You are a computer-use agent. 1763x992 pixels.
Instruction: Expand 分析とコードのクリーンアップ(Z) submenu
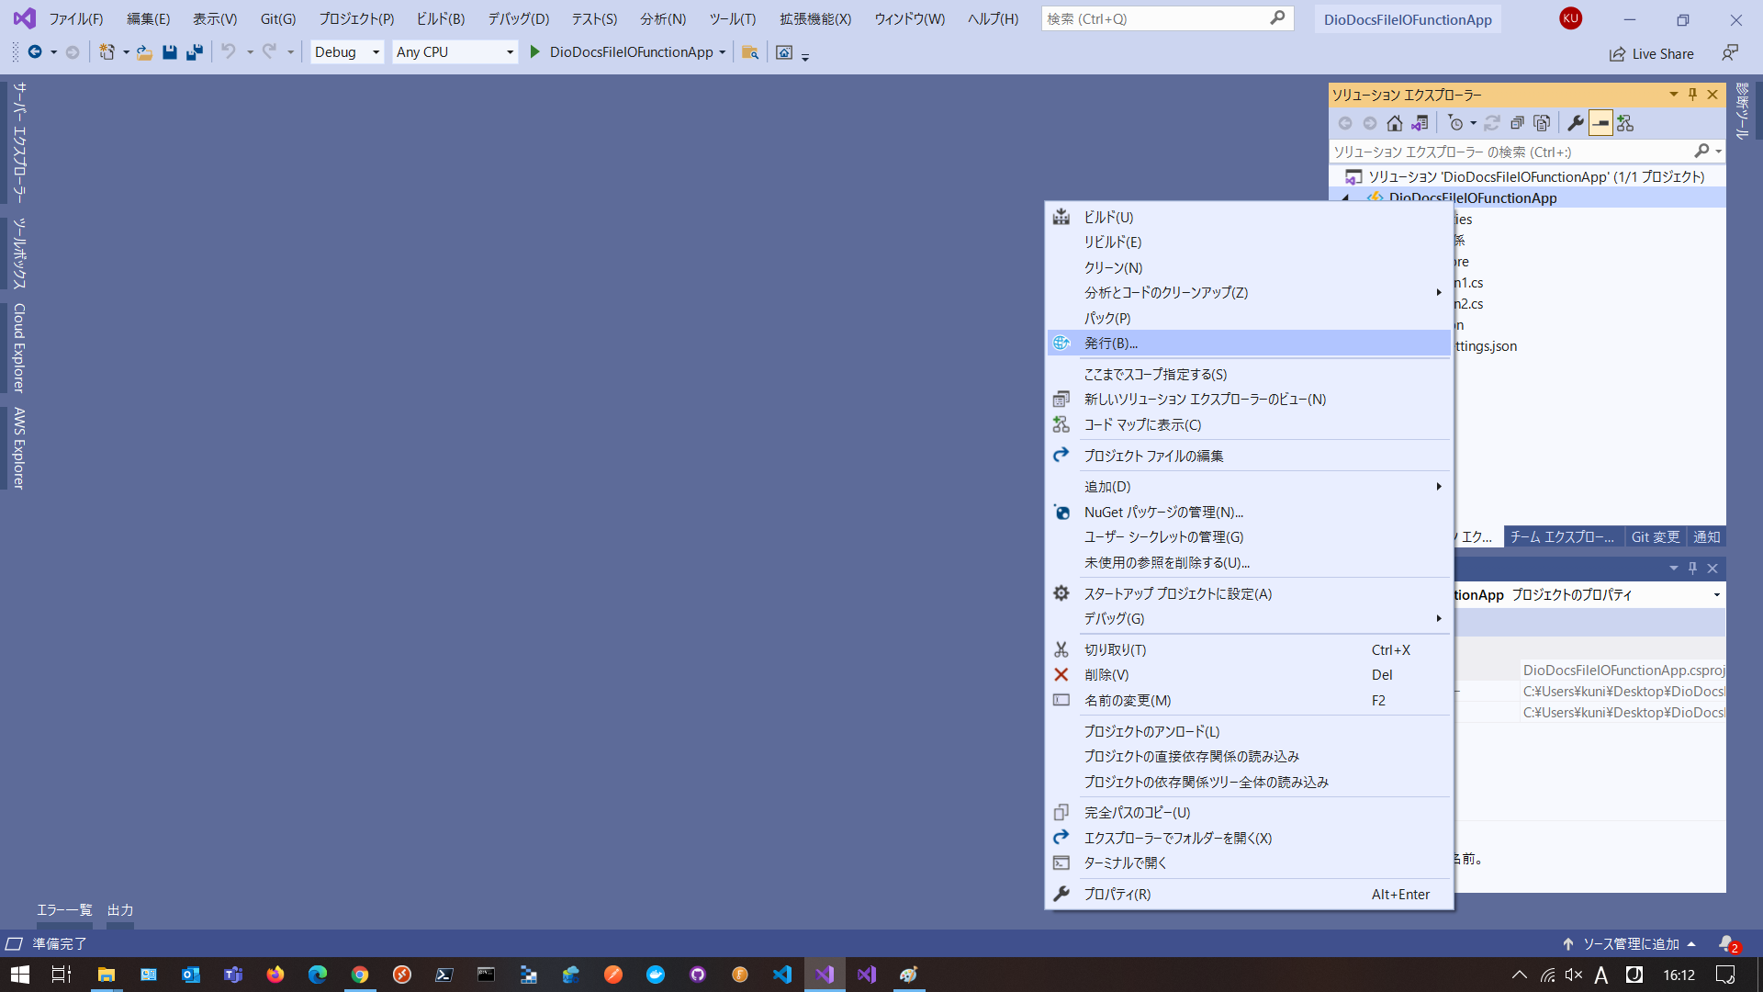[1249, 293]
